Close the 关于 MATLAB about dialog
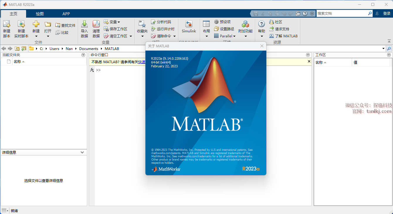Image resolution: width=393 pixels, height=214 pixels. [x=262, y=46]
